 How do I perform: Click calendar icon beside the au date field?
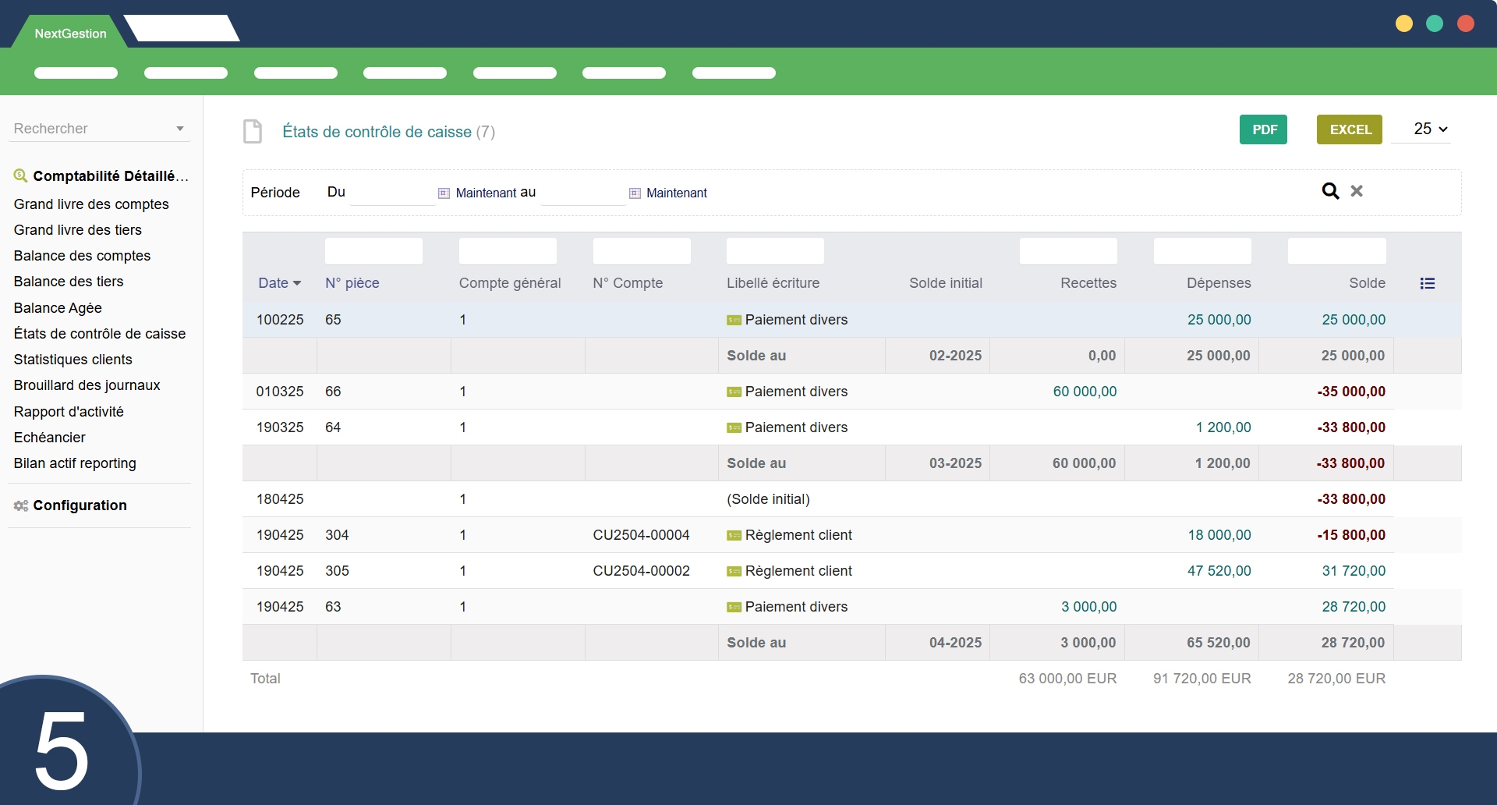coord(635,193)
